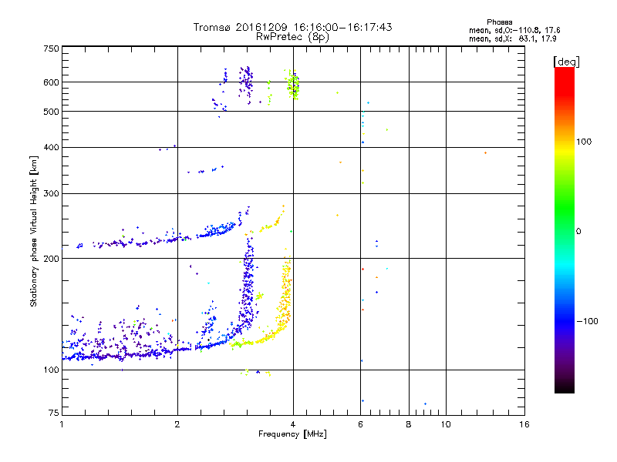Viewport: 617px width, 462px height.
Task: Click the 'mean, sd,O:-110.8, 17.6' statistics line
Action: coord(514,30)
